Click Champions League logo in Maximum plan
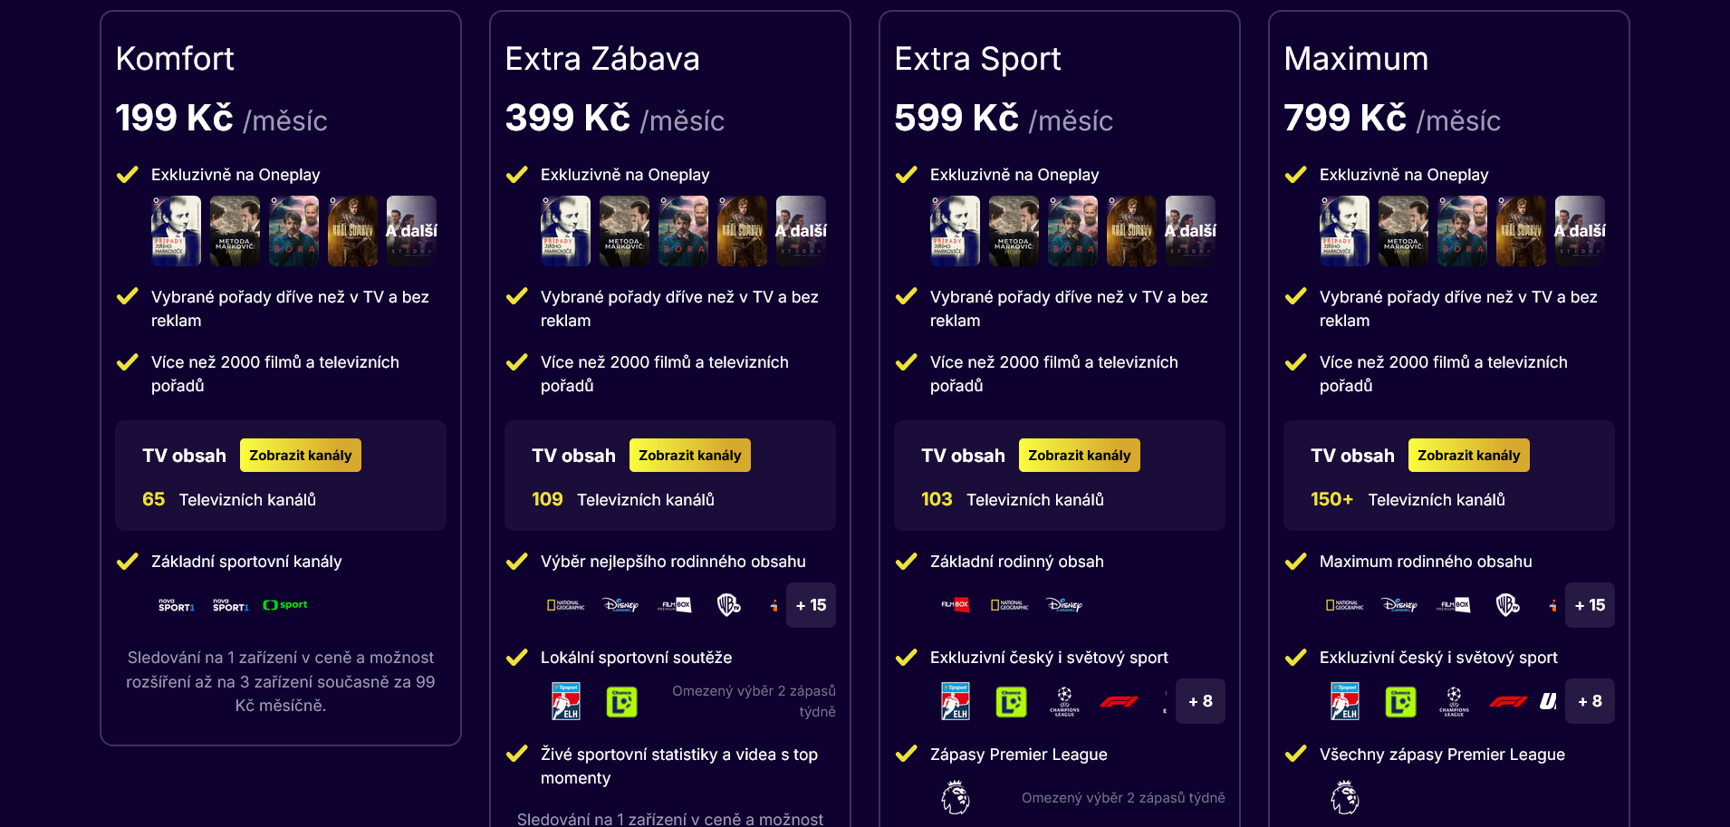The height and width of the screenshot is (827, 1730). click(1454, 701)
